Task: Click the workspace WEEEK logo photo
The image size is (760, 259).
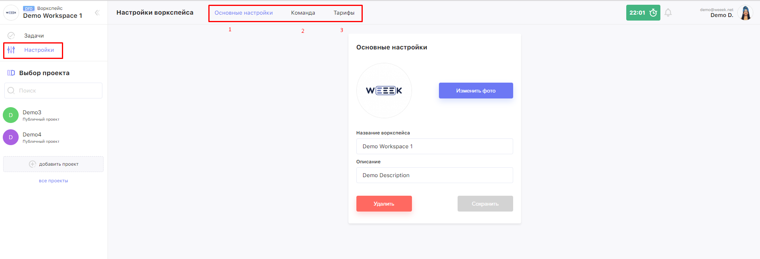Action: pyautogui.click(x=384, y=91)
